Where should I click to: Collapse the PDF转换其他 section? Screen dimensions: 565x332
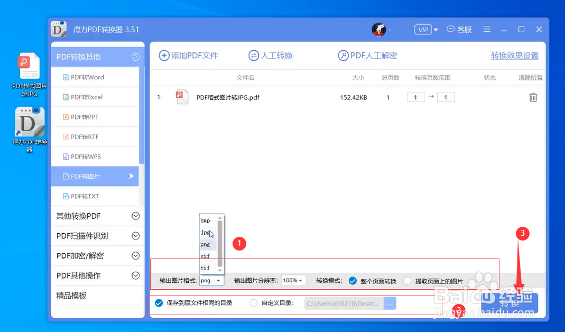click(135, 57)
